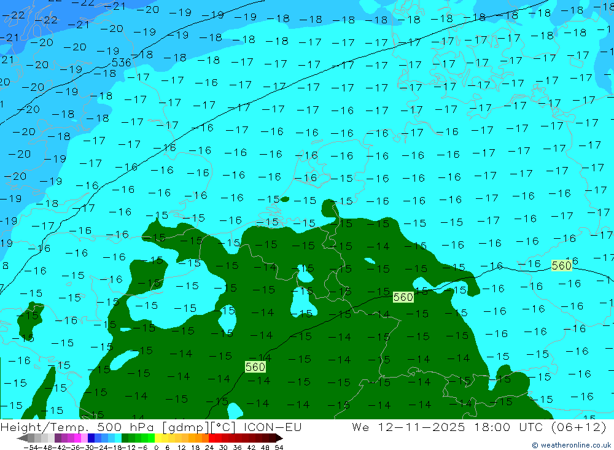Image resolution: width=614 pixels, height=450 pixels.
Task: Select the 'Height/Temp.' title text
Action: pos(44,427)
